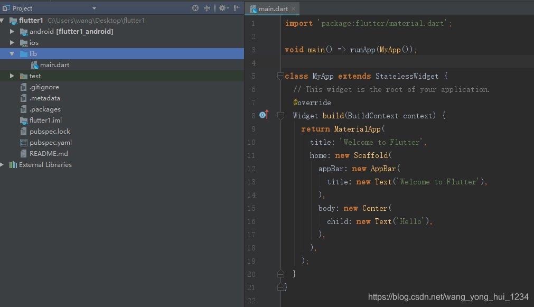Select the ios folder row
Image resolution: width=534 pixels, height=307 pixels.
tap(122, 43)
